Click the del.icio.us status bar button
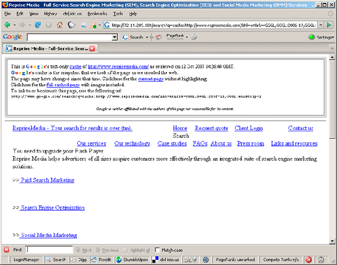This screenshot has width=337, height=265. tap(166, 260)
